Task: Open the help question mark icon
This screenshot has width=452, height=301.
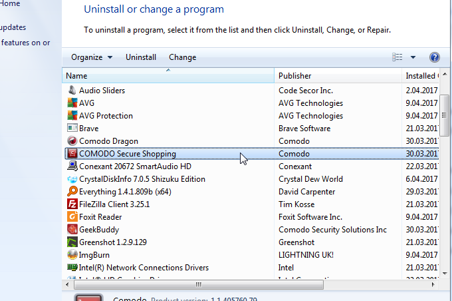Action: coord(435,57)
